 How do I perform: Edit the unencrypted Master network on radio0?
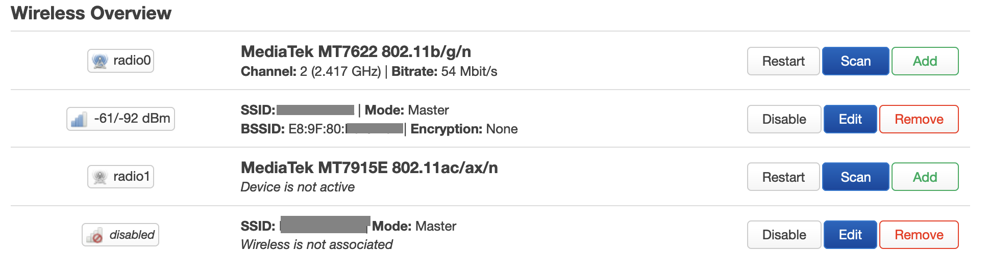click(850, 119)
